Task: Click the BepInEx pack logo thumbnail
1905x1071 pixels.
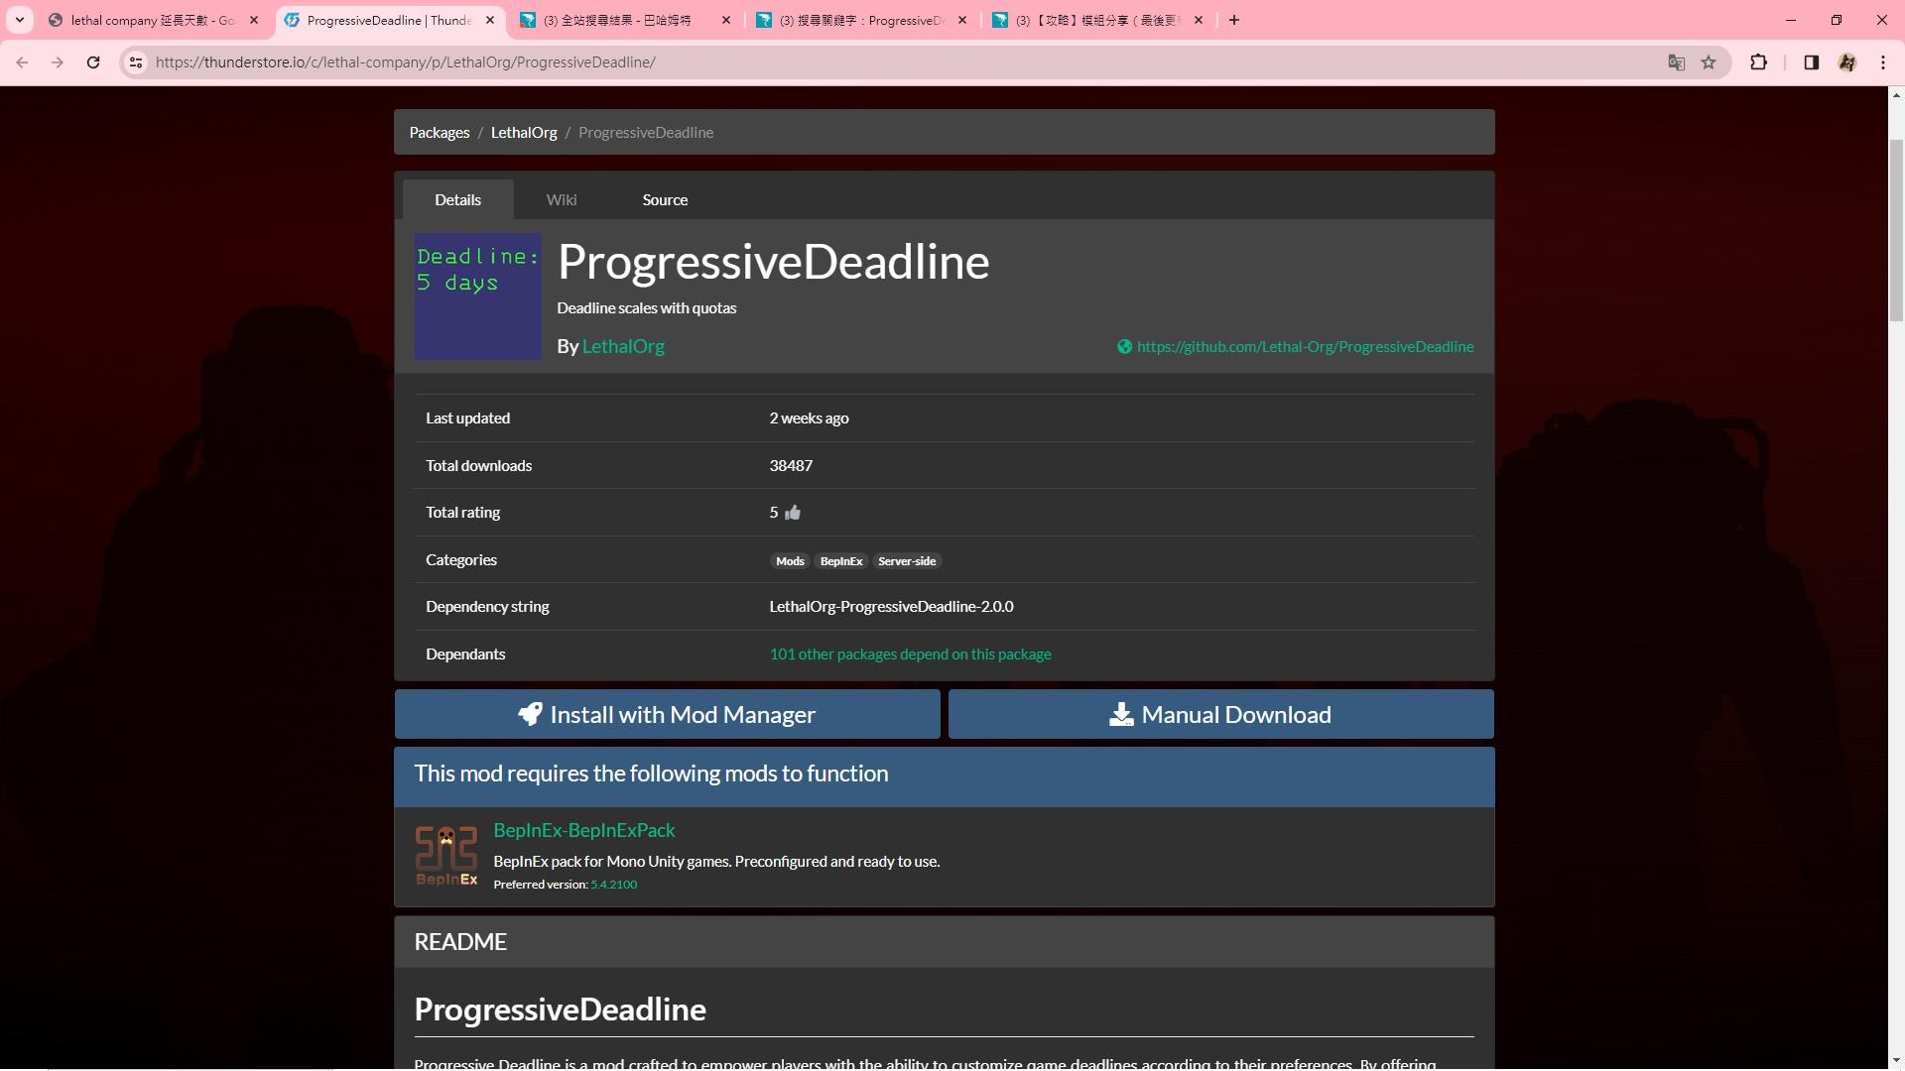Action: coord(446,856)
